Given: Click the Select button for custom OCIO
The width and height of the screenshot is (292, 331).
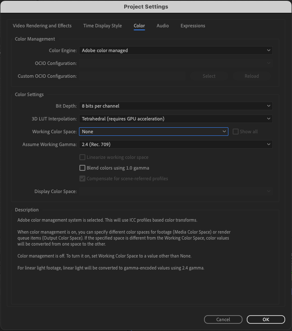Looking at the screenshot, I should pyautogui.click(x=209, y=76).
